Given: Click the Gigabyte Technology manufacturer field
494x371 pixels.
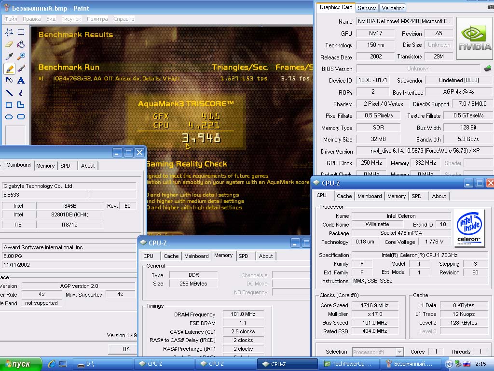Looking at the screenshot, I should coord(69,186).
